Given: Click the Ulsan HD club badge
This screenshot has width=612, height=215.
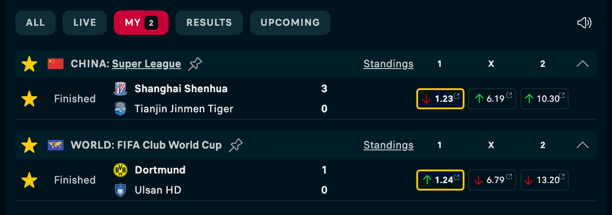Looking at the screenshot, I should (120, 190).
